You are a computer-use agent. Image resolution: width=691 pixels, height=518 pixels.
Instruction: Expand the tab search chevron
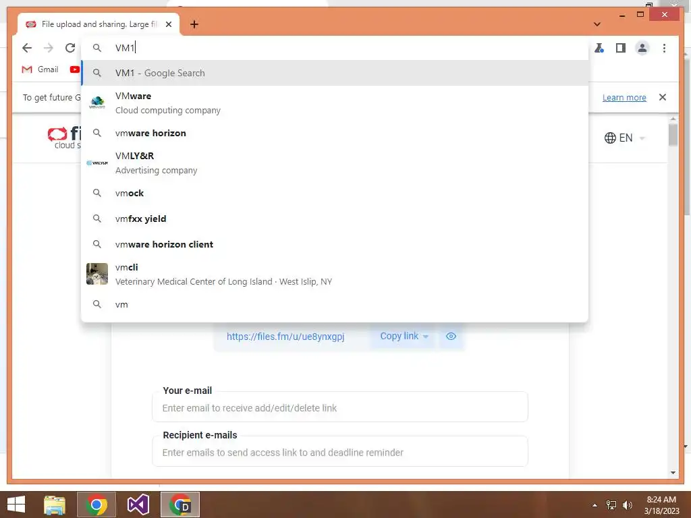[x=597, y=24]
